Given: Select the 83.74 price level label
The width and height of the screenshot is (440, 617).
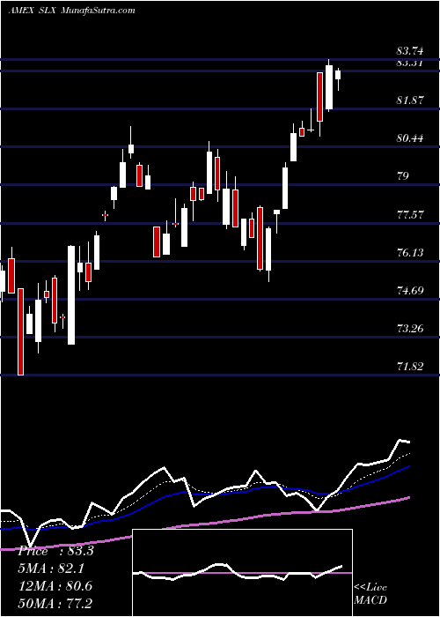Looking at the screenshot, I should pyautogui.click(x=410, y=51).
